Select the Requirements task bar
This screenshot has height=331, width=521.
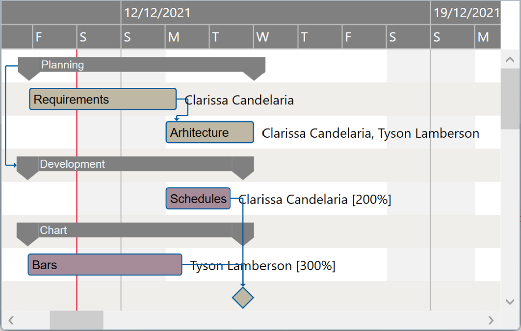click(x=103, y=99)
